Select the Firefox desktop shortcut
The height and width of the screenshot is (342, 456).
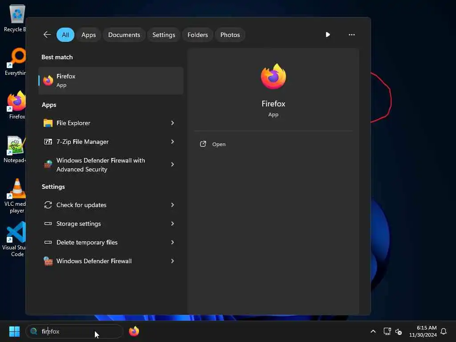(16, 105)
